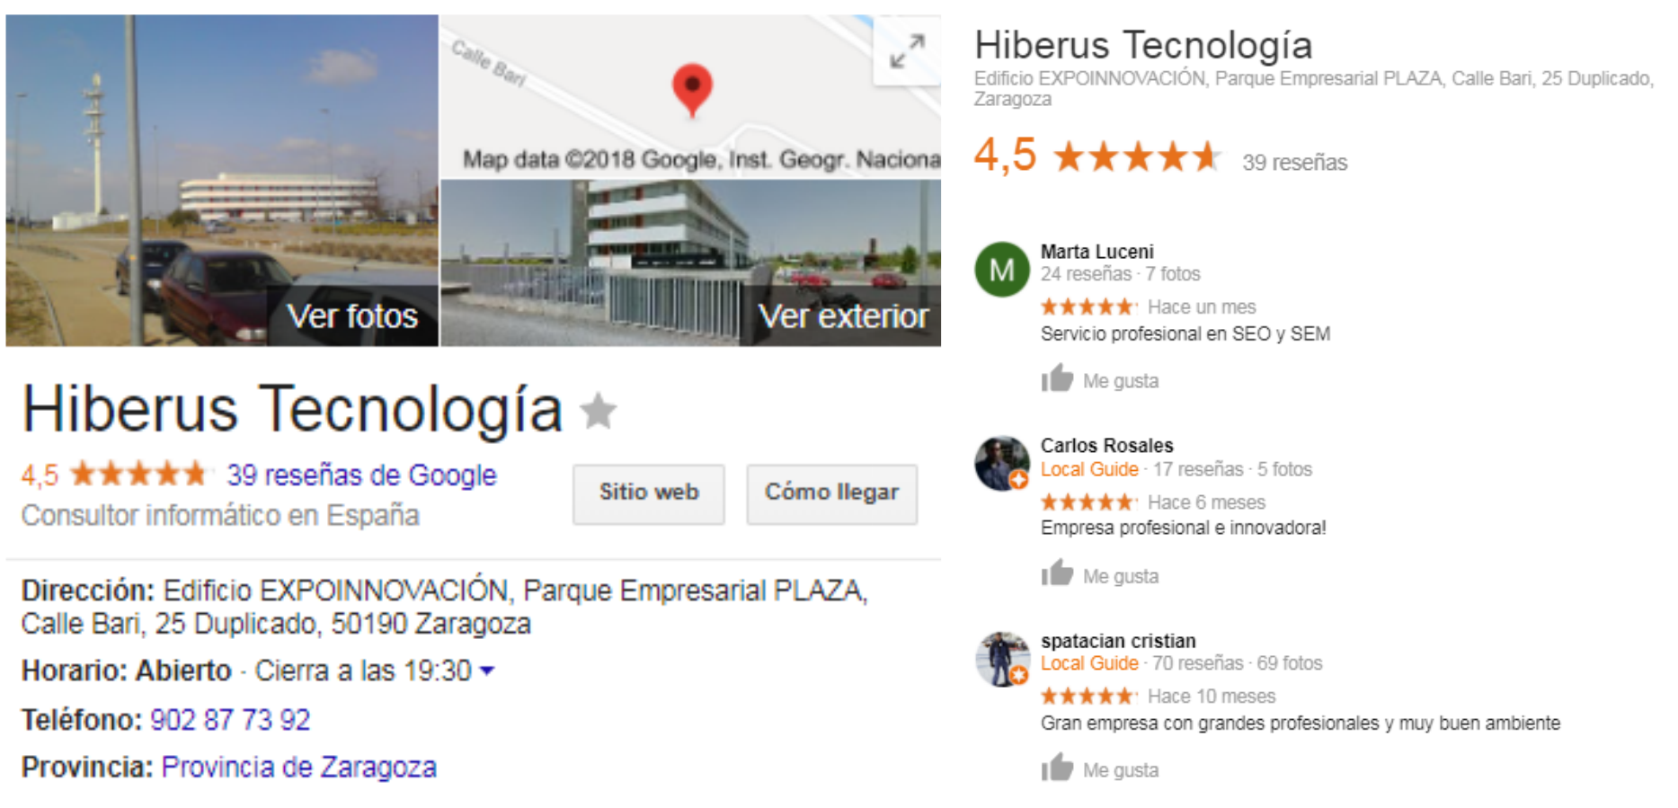Open spatacian cristian profile photo
The width and height of the screenshot is (1678, 808).
tap(1002, 659)
